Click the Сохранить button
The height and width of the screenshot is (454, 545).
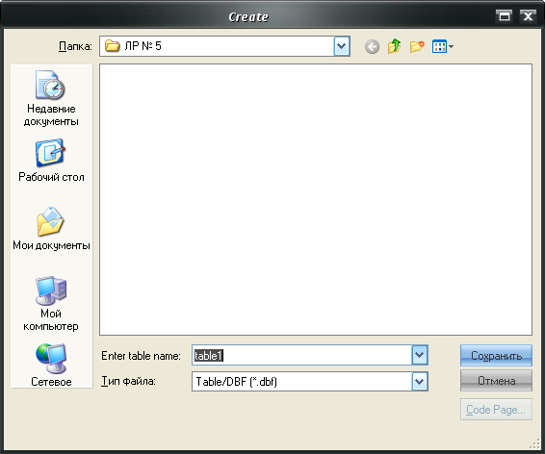click(x=496, y=356)
